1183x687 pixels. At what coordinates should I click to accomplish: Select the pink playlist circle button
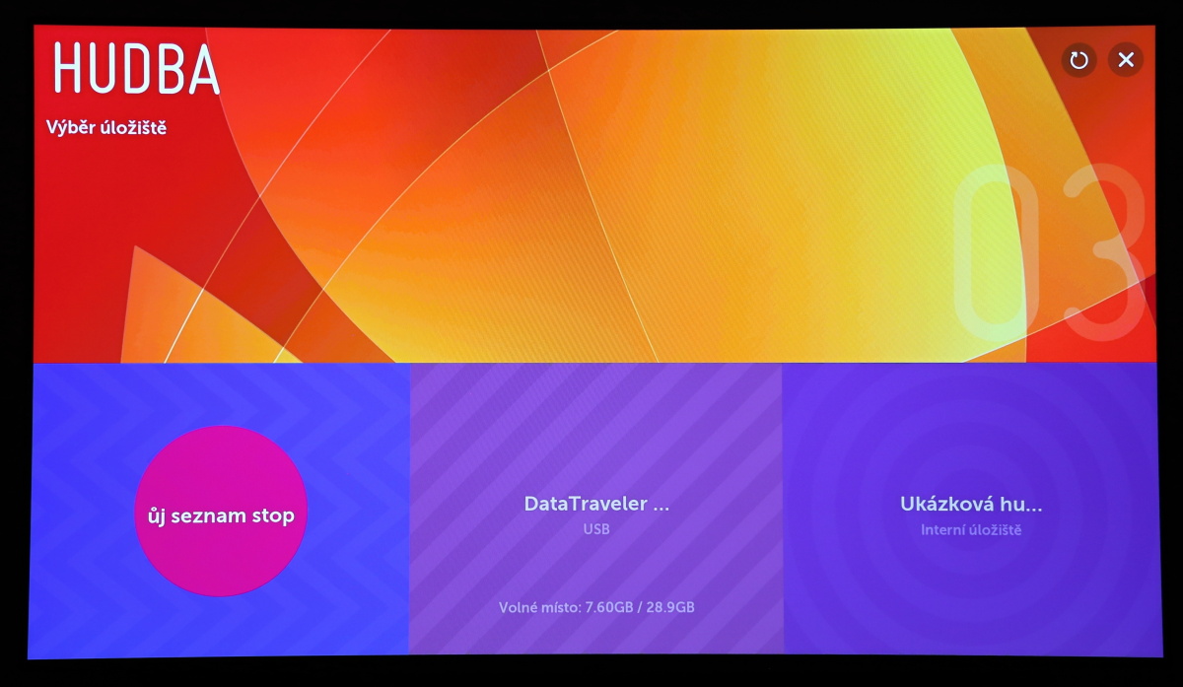[x=221, y=512]
